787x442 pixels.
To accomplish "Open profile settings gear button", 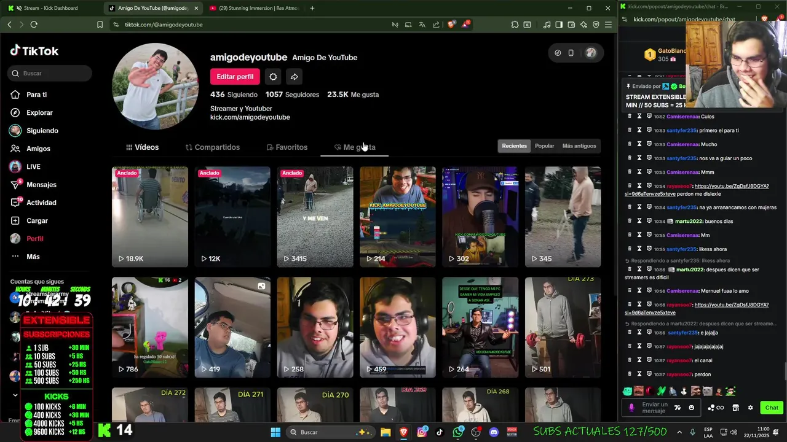I will (x=273, y=77).
